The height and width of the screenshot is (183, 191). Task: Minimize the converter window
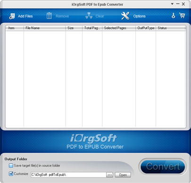pos(178,4)
